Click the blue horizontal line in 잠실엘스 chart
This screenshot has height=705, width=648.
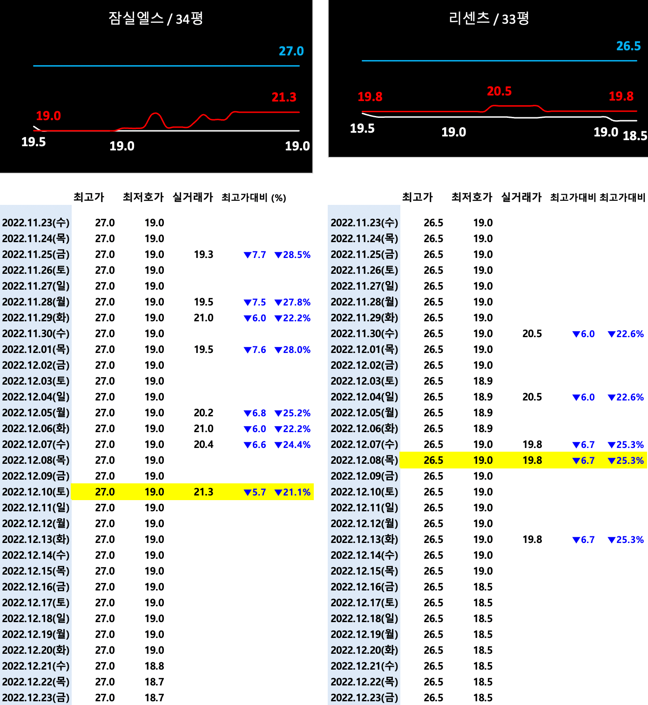pyautogui.click(x=166, y=66)
